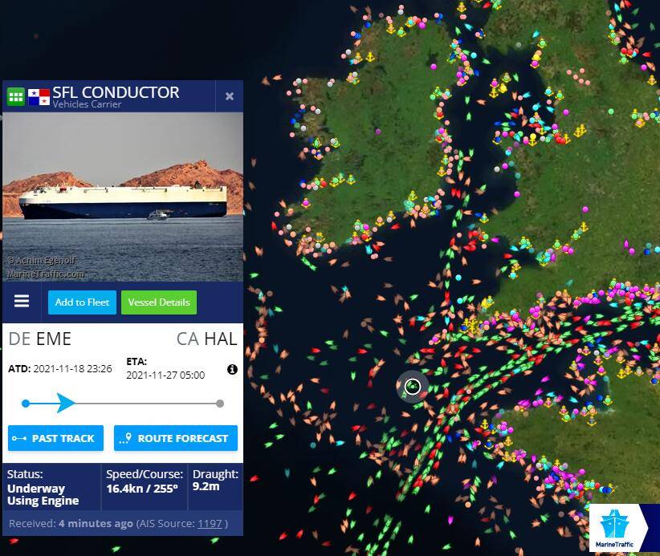Click the ETA value 2021-11-27 05:00
The width and height of the screenshot is (660, 556).
pos(165,375)
